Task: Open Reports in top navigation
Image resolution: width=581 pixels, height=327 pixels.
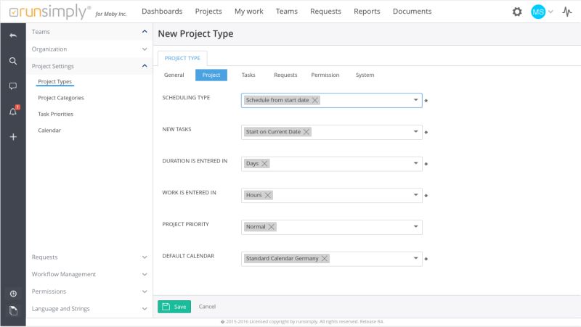Action: coord(367,12)
